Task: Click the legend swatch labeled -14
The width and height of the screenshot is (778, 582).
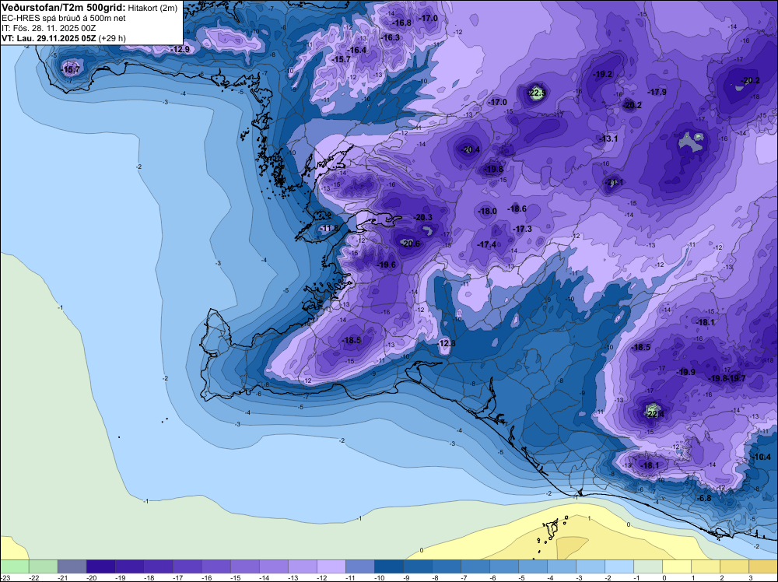Action: [x=273, y=566]
